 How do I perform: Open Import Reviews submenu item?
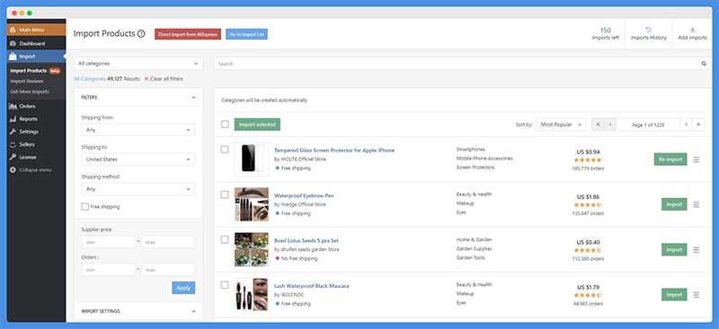[x=27, y=82]
